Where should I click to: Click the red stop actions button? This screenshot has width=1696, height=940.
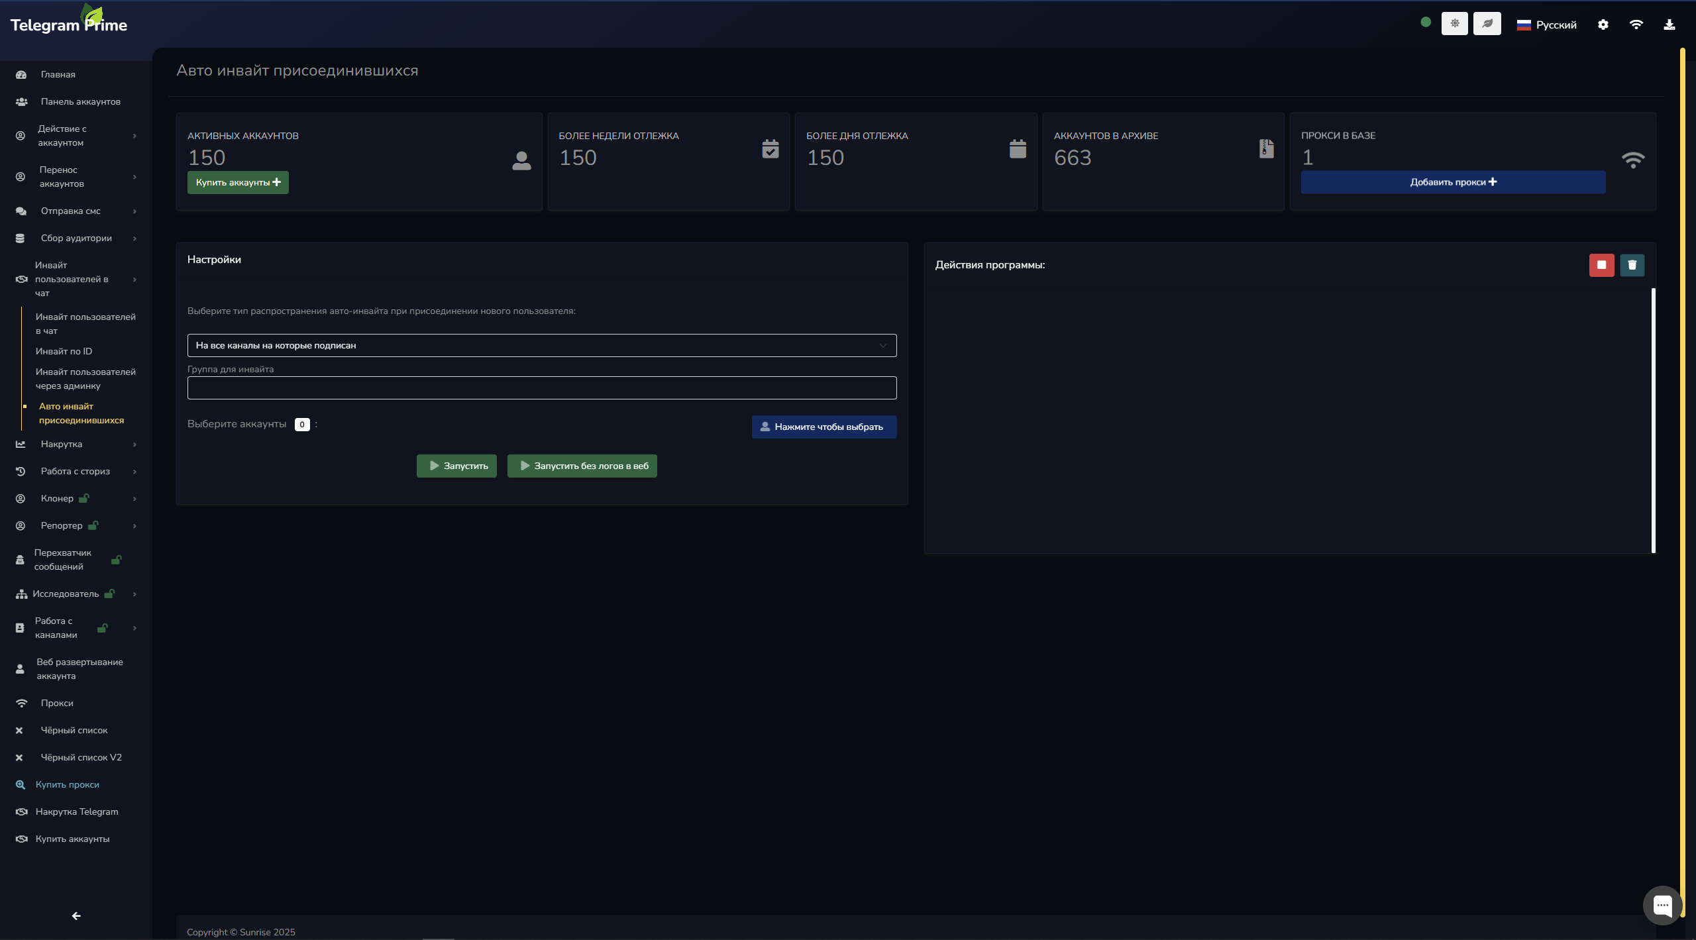click(x=1601, y=265)
